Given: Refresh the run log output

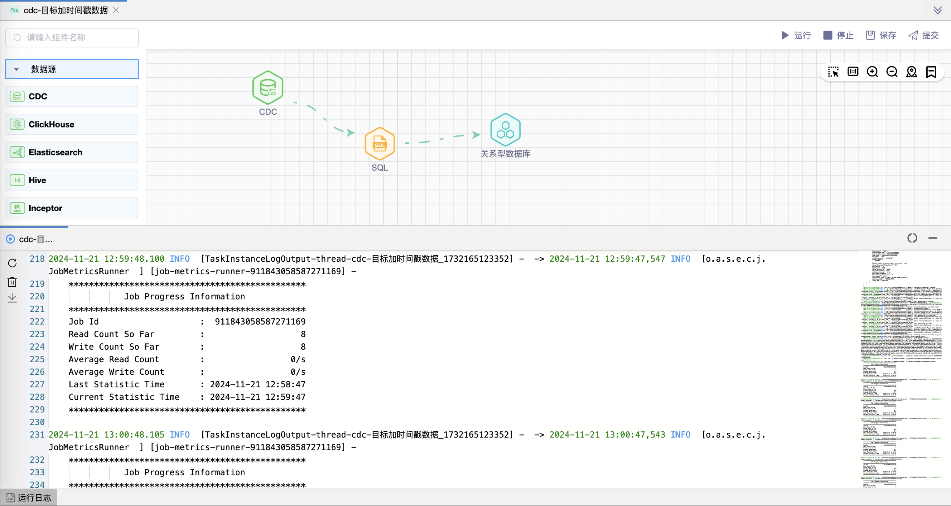Looking at the screenshot, I should pos(12,263).
